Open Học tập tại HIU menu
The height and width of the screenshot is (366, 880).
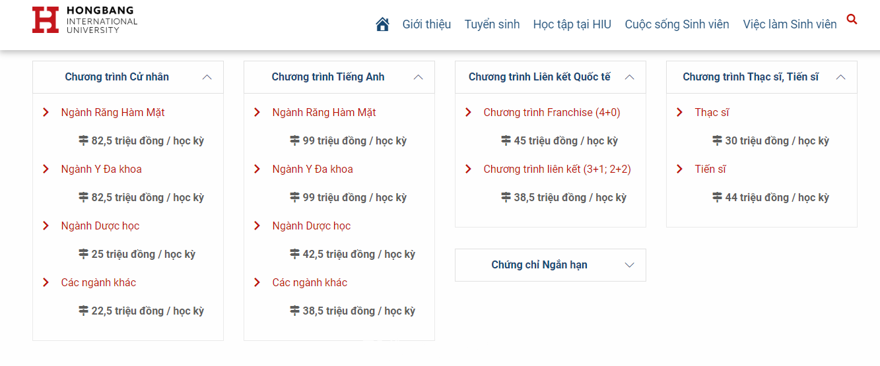tap(572, 24)
